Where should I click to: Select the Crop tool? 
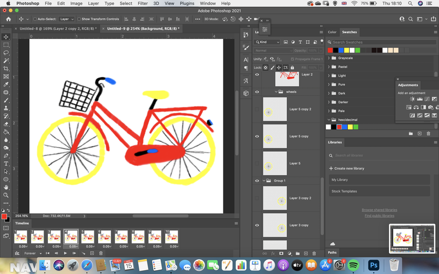[x=6, y=68]
